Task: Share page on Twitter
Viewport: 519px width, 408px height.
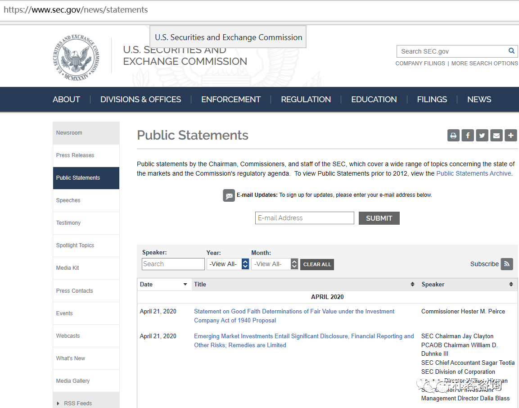Action: (x=482, y=136)
